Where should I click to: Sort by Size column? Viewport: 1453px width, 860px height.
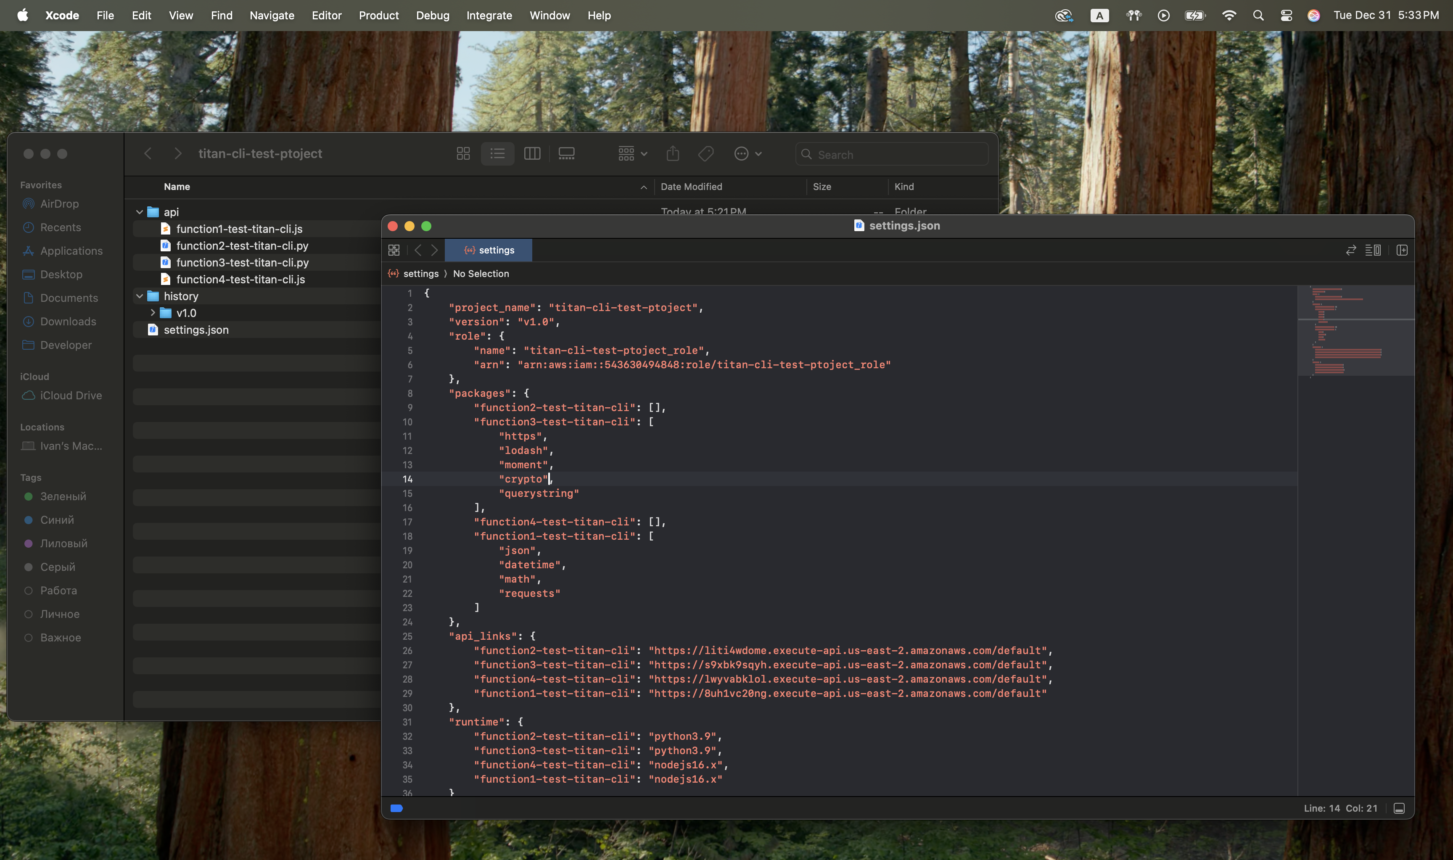coord(821,187)
